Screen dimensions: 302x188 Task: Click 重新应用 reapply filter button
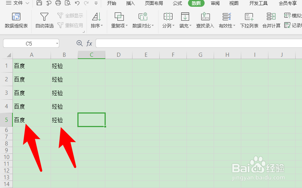(x=70, y=25)
